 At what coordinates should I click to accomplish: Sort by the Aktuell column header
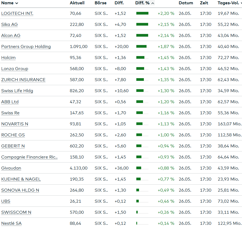(77, 3)
